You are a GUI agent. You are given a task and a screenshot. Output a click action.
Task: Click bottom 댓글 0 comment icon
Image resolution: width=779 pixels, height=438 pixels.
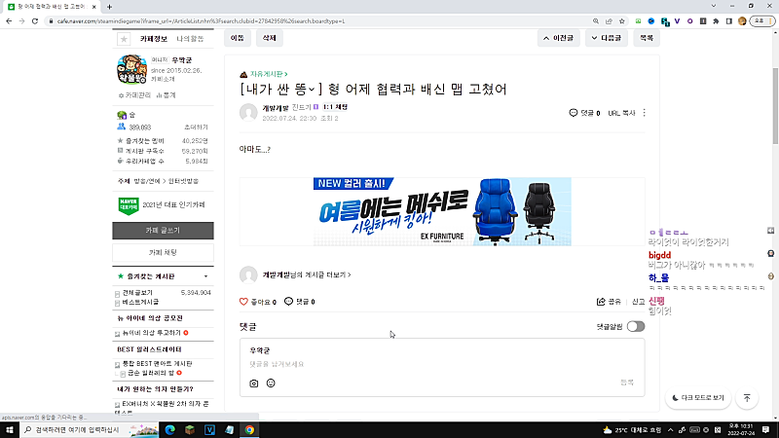288,302
